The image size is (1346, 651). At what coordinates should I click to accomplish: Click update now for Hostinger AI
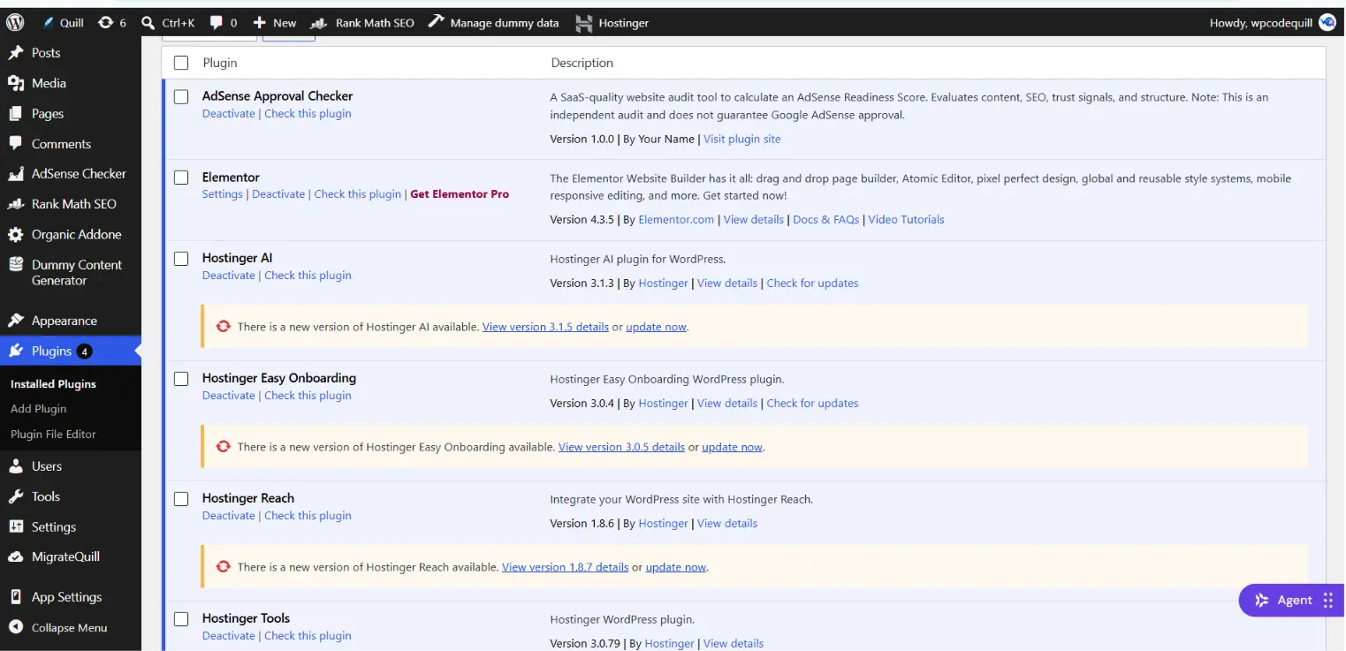656,327
